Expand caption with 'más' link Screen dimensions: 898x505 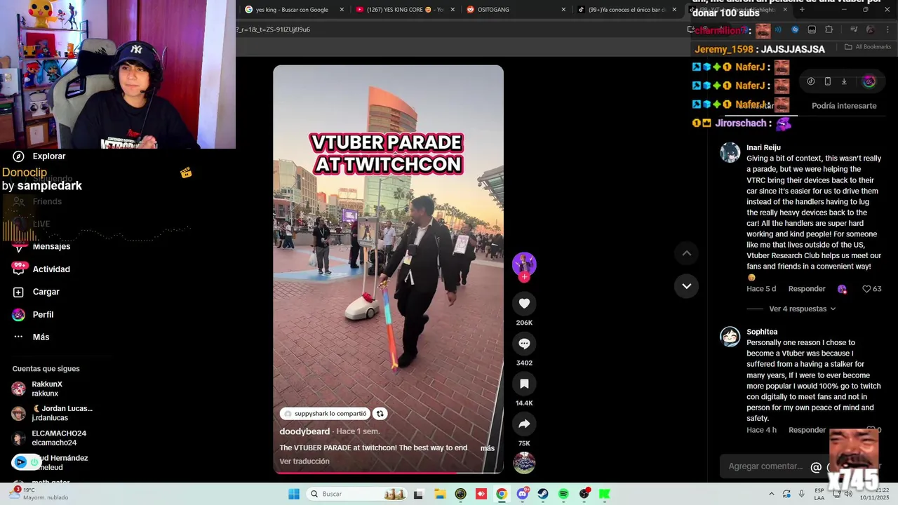488,448
